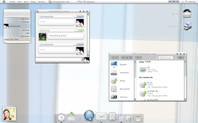Click the file list scrollbar up arrow
Screen dimensions: 198x123
(185, 61)
